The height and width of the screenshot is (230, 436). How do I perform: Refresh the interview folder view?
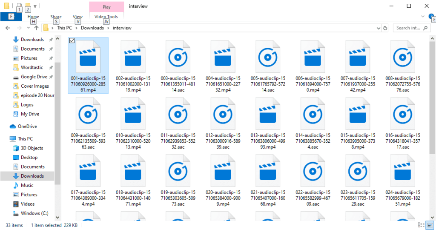click(385, 28)
